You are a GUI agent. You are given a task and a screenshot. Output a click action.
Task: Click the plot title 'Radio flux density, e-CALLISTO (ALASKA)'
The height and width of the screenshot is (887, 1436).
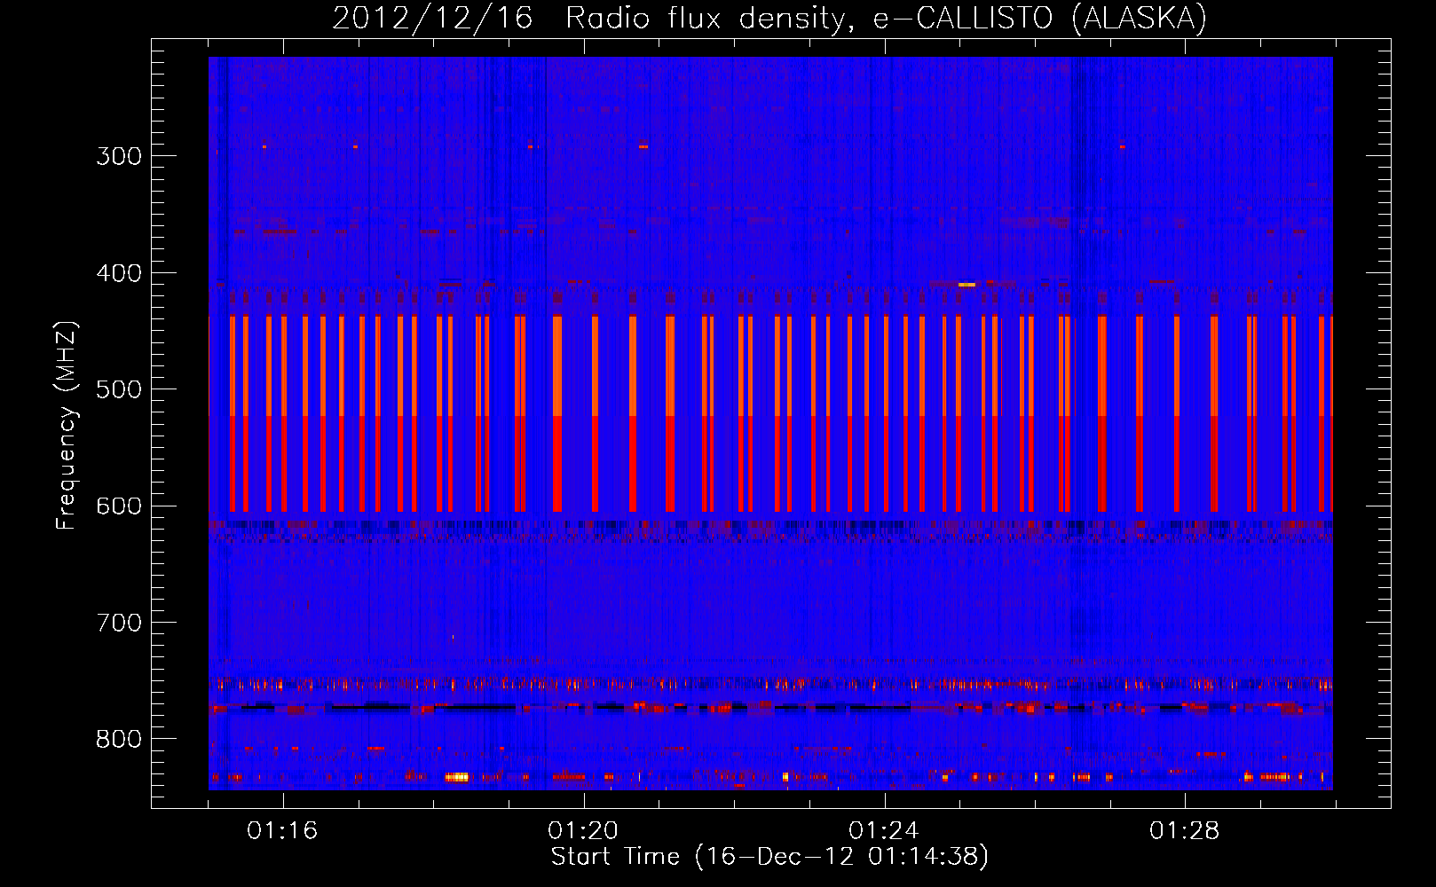pos(886,19)
